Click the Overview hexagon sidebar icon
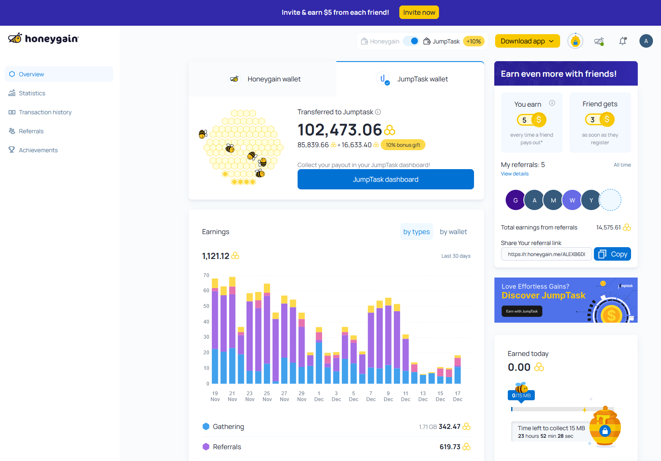661x461 pixels. [12, 74]
